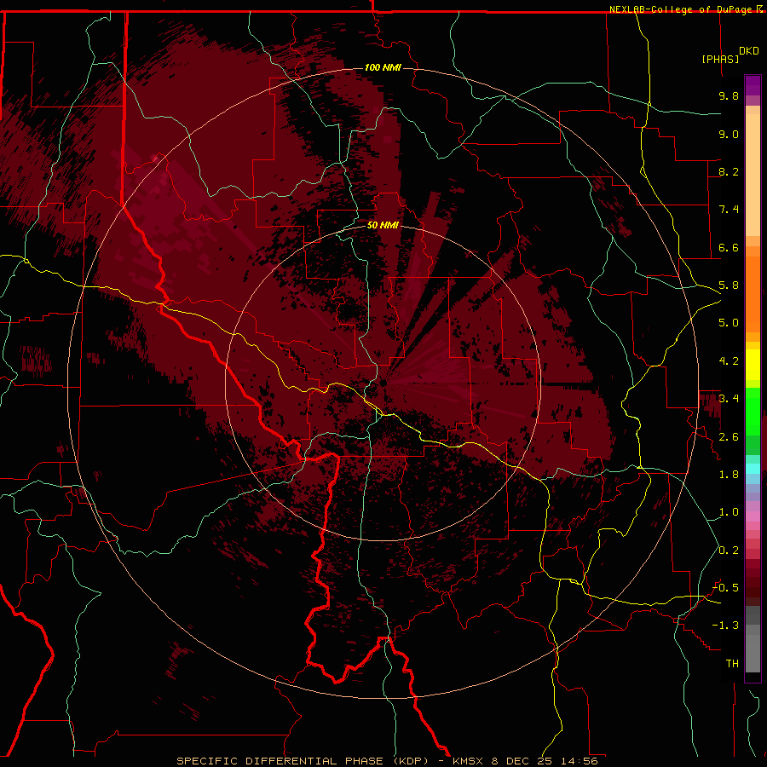Pick the bright green band of the color scale
Viewport: 767px width, 767px height.
pos(753,410)
